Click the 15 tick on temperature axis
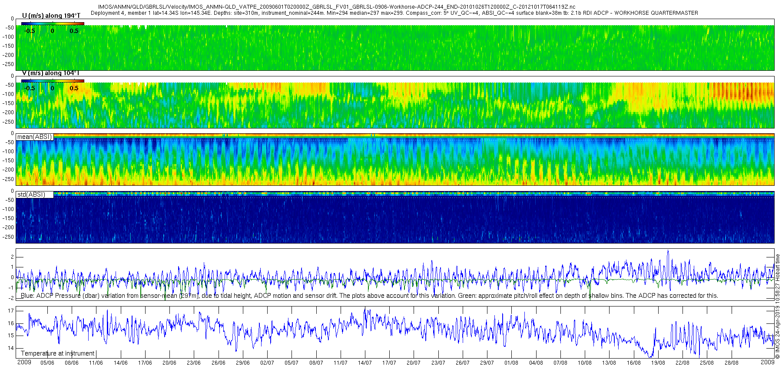Screen dimensions: 782x369 coord(11,336)
